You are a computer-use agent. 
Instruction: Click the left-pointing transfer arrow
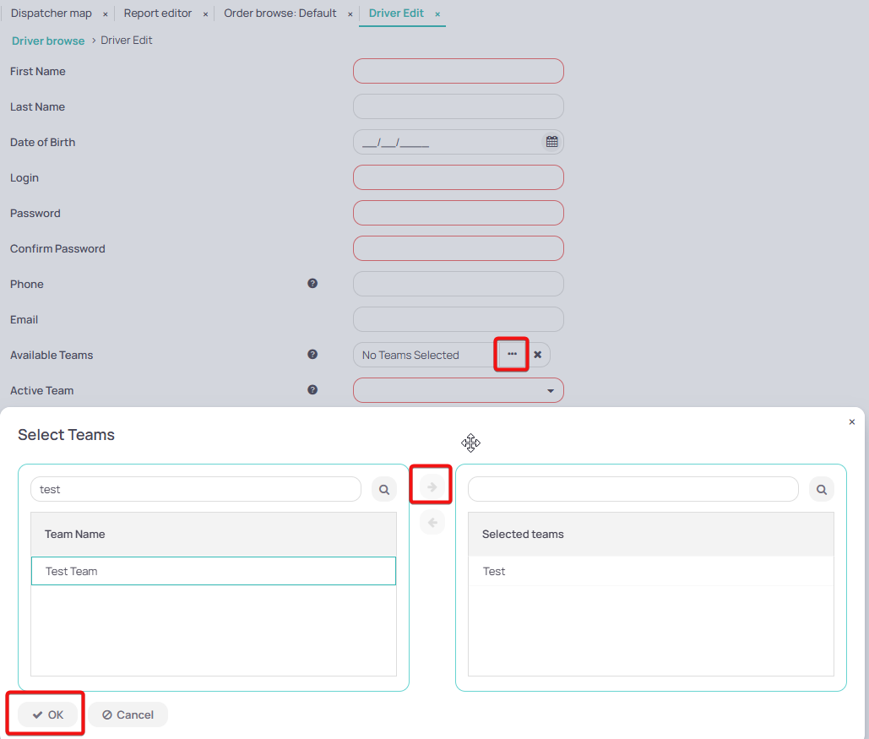(x=432, y=522)
